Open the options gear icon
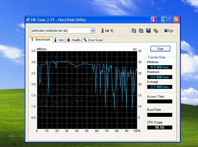 click(156, 31)
